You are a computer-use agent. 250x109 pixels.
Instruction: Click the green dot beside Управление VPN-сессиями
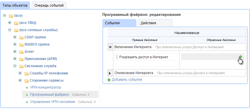pyautogui.click(x=27, y=102)
